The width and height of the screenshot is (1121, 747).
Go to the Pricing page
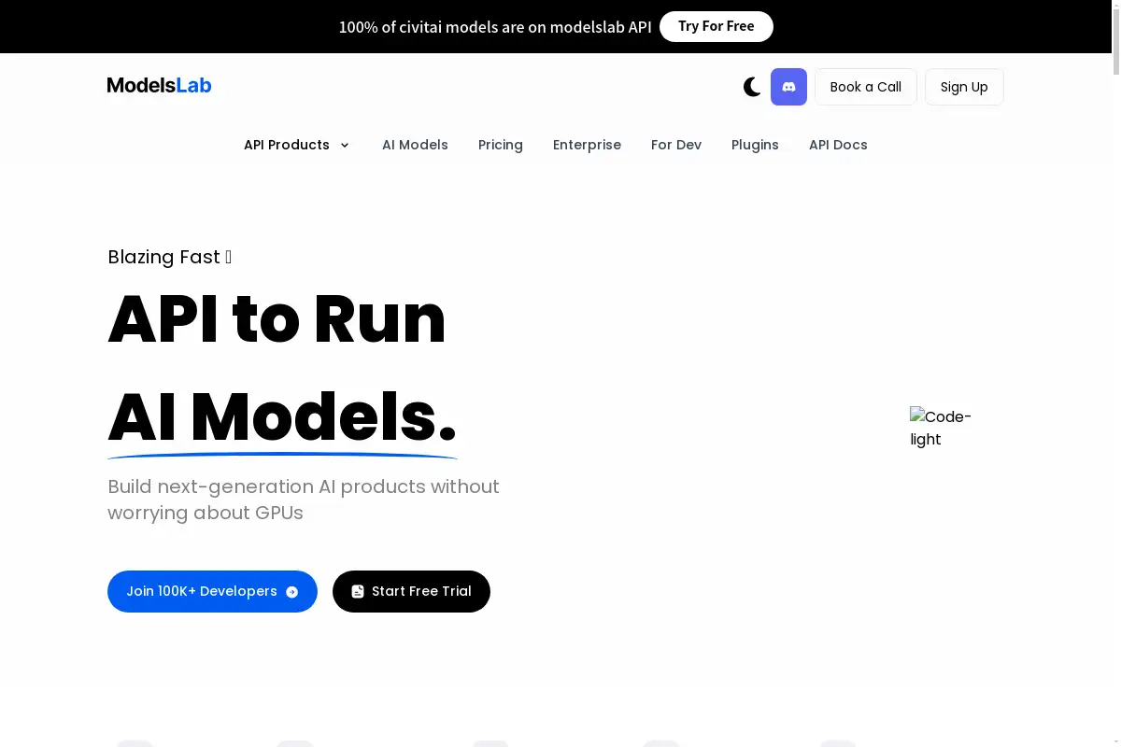[501, 145]
